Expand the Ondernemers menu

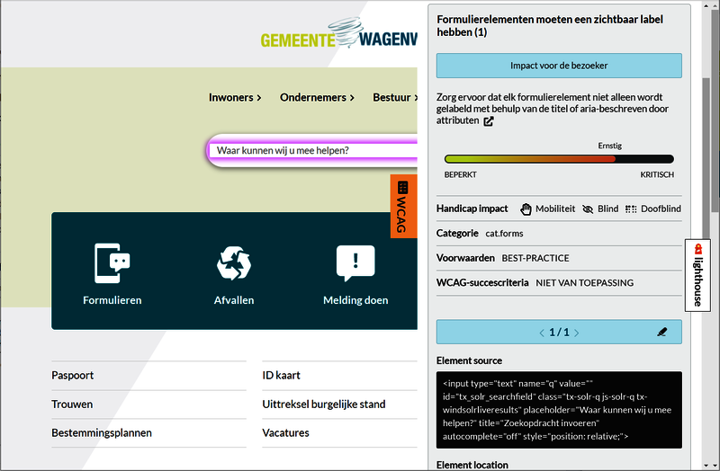[x=318, y=98]
